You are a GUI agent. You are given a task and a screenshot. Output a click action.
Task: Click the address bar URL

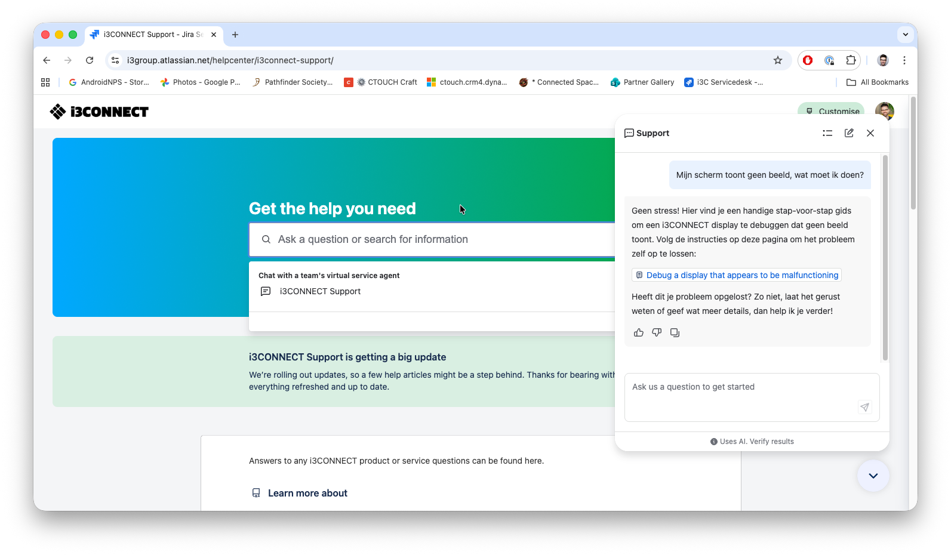(230, 60)
